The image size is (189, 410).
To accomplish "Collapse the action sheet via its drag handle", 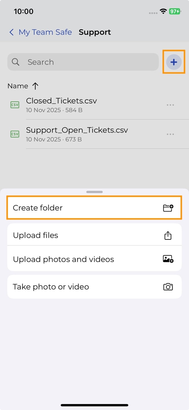I will pyautogui.click(x=94, y=192).
